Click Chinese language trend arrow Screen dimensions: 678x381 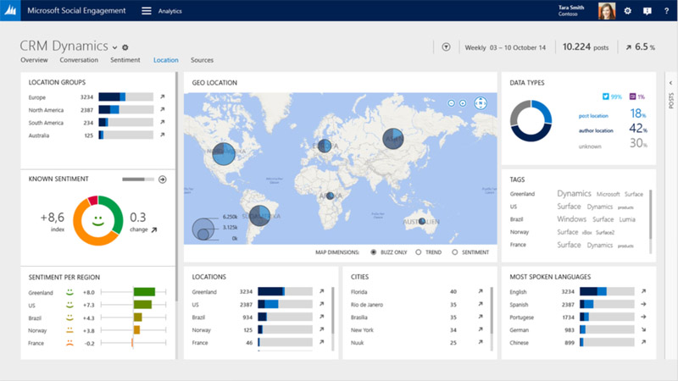pos(643,342)
